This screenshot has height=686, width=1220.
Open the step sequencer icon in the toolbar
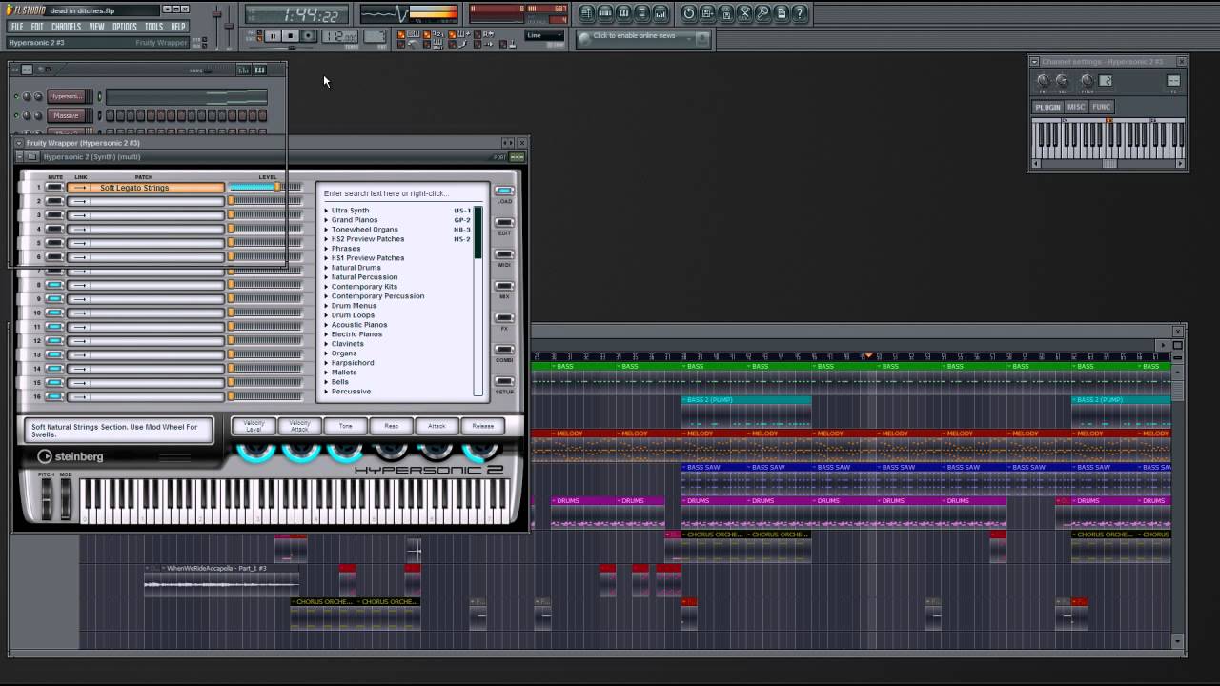coord(605,13)
